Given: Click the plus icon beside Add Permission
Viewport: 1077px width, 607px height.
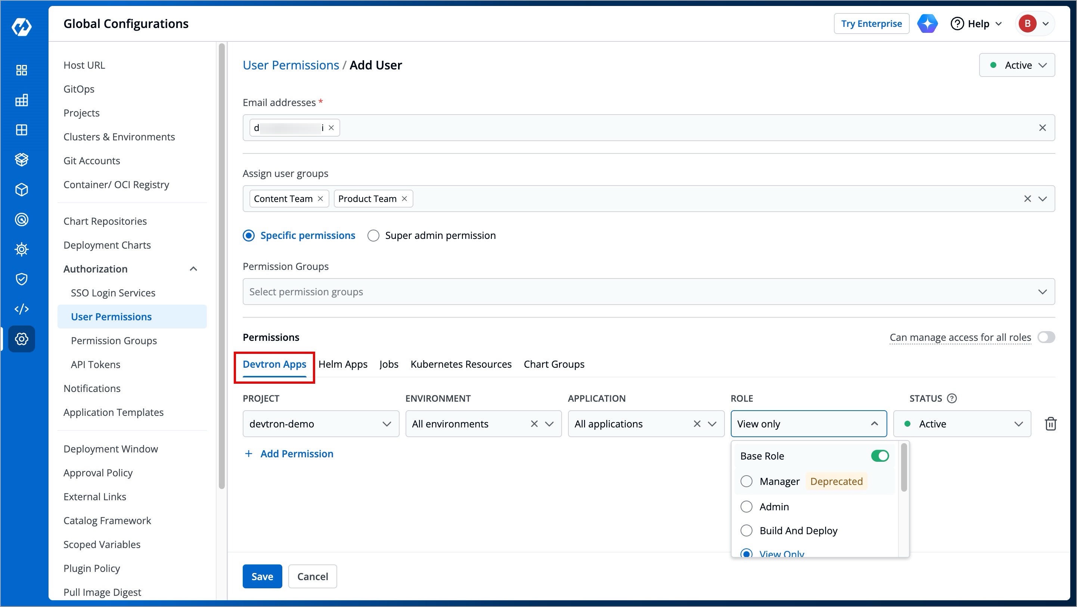Looking at the screenshot, I should [x=248, y=454].
